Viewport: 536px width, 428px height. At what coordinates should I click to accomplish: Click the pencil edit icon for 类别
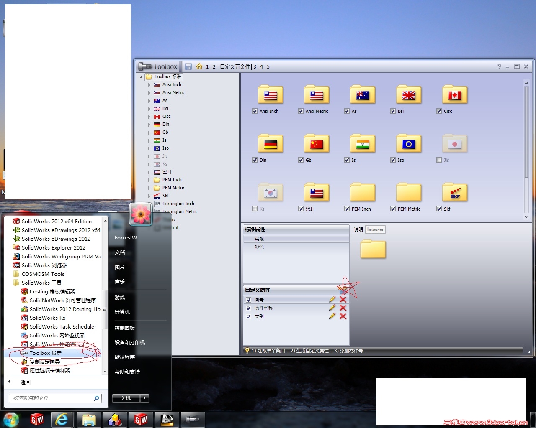point(332,316)
